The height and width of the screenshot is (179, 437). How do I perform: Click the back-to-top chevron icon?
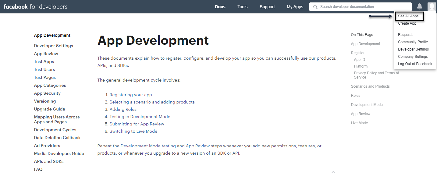[x=333, y=172]
